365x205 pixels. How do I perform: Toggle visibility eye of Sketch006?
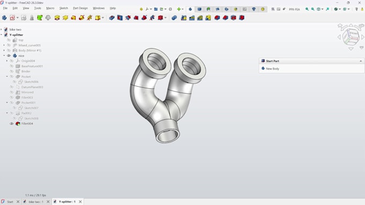coord(14,82)
